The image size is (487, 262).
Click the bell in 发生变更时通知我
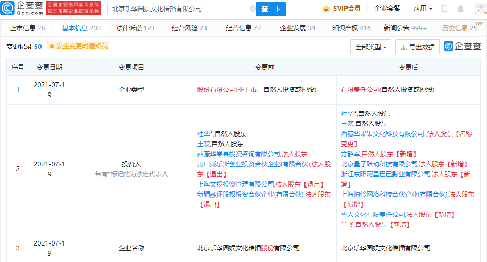click(x=52, y=47)
